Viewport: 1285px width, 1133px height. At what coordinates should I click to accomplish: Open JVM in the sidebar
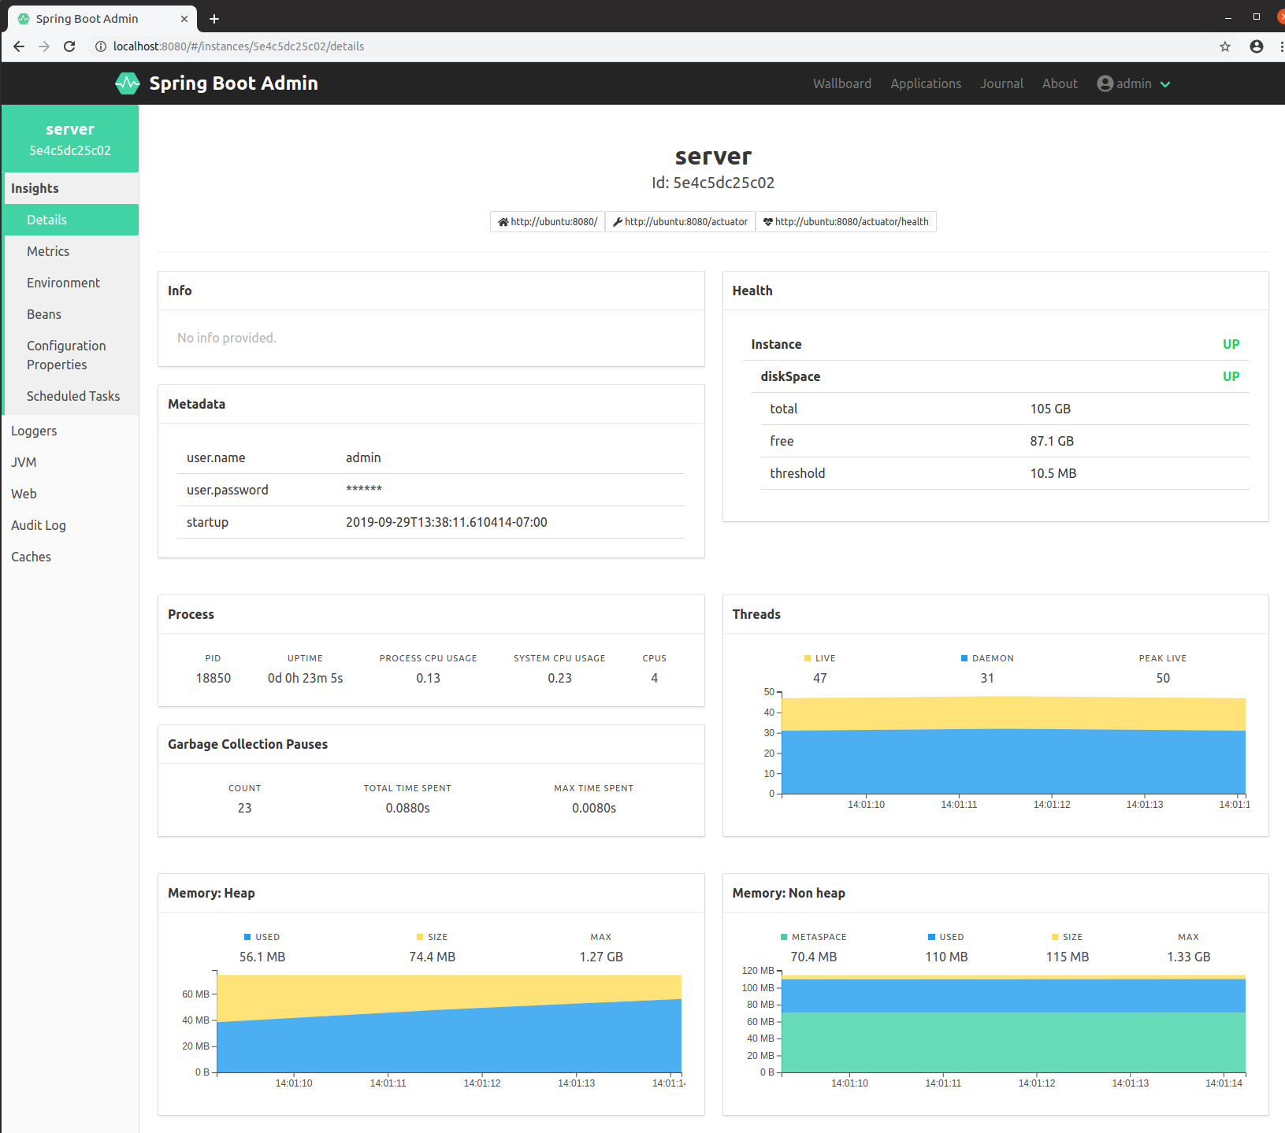pos(70,462)
